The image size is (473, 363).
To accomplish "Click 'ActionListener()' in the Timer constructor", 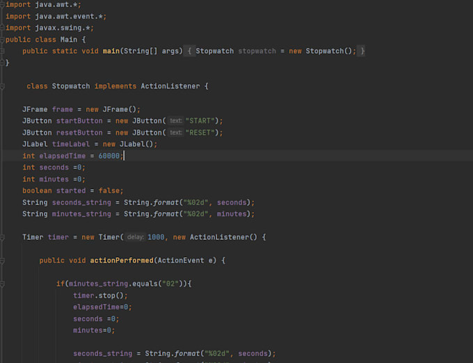I will point(223,237).
